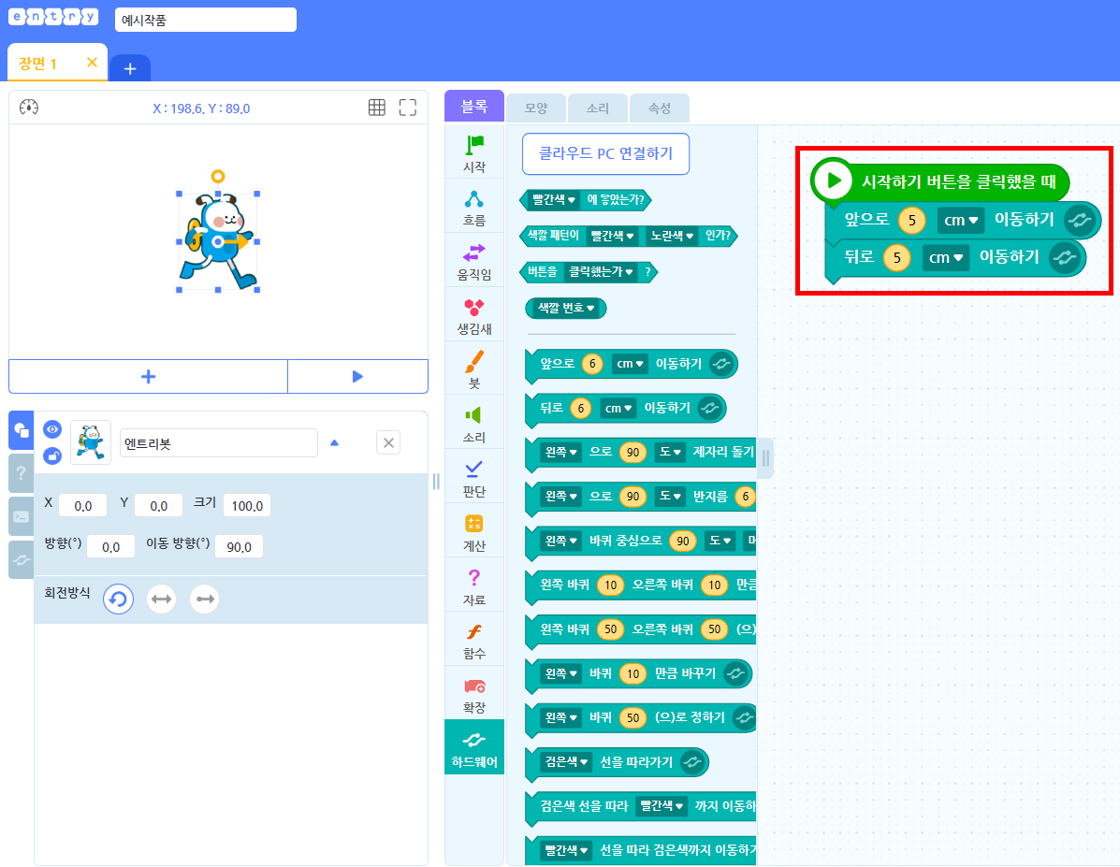Open the 확장 block category
The image size is (1120, 867).
pos(474,695)
